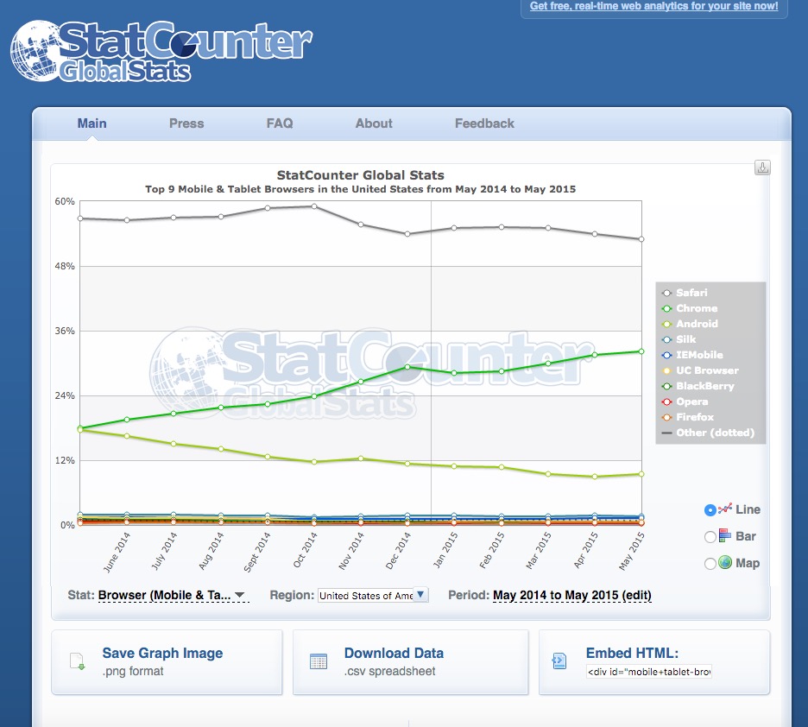
Task: Open the Stat browser type dropdown
Action: pyautogui.click(x=174, y=595)
